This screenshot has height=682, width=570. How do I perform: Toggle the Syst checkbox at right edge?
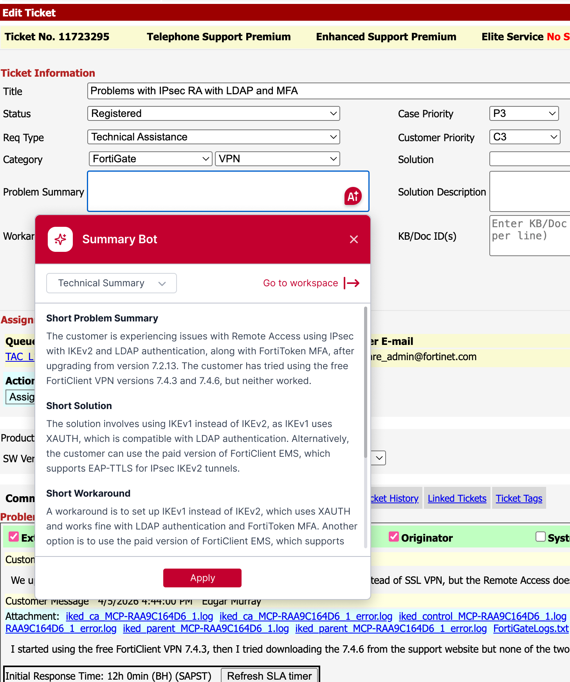coord(541,537)
